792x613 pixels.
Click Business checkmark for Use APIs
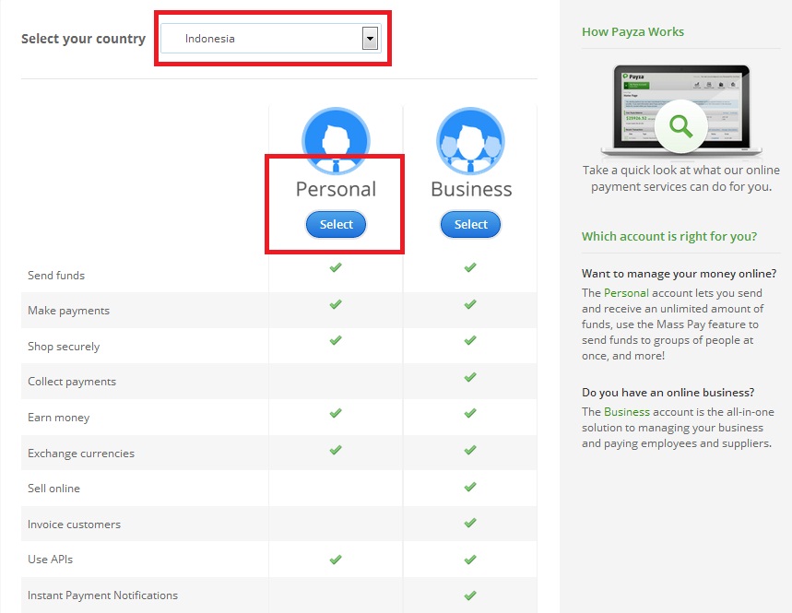tap(470, 560)
